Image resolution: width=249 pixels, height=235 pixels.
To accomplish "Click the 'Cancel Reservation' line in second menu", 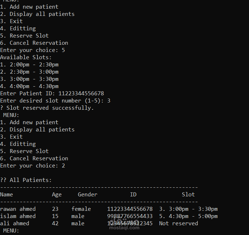I will [x=34, y=158].
